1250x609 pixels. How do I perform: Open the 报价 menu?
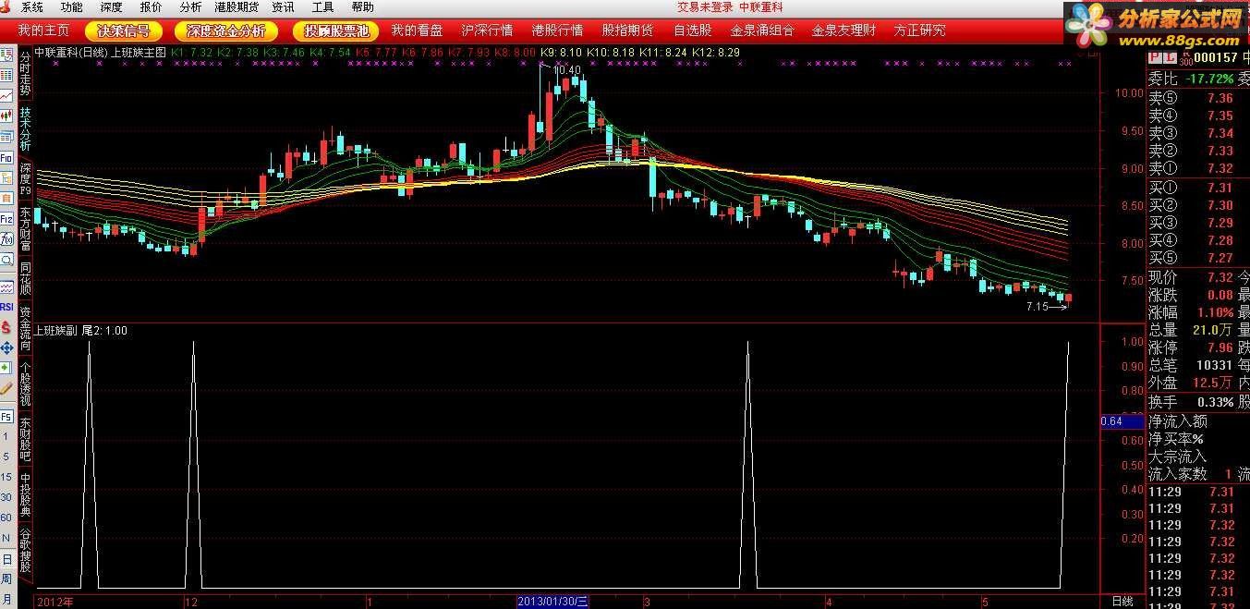click(151, 6)
